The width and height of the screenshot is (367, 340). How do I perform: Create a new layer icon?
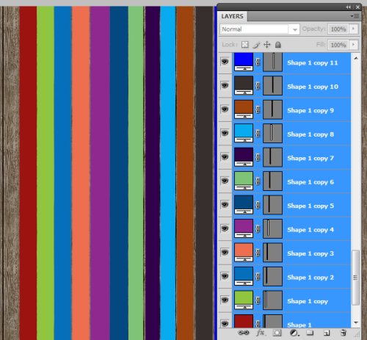click(x=327, y=333)
